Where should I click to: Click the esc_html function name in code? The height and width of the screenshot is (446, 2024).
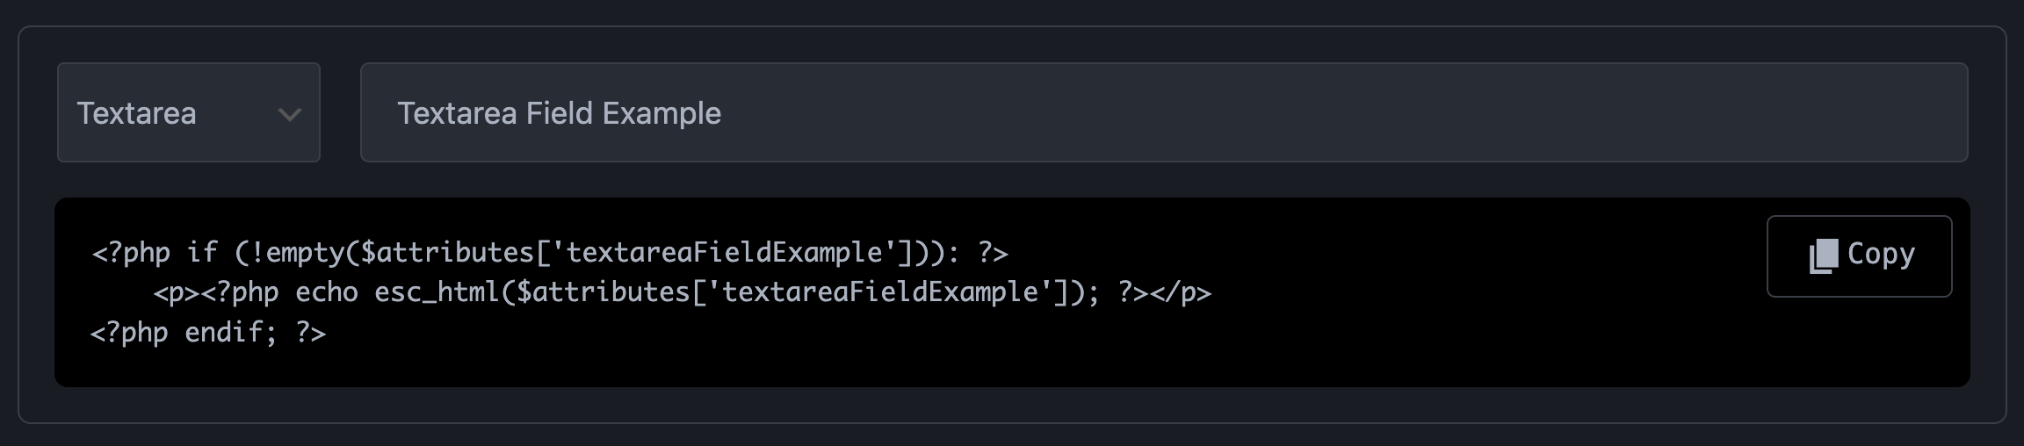coord(437,292)
